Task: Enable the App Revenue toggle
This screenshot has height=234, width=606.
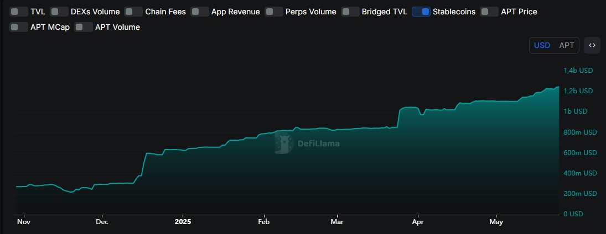Action: click(x=200, y=12)
